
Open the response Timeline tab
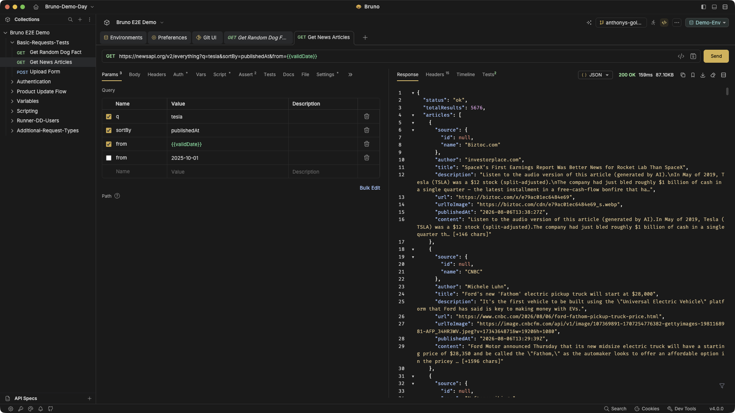tap(465, 75)
